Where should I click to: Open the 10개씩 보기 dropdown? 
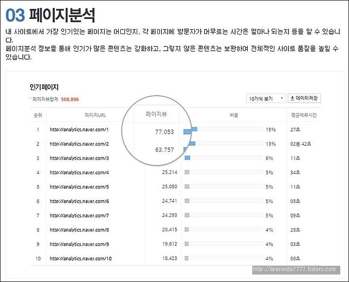point(266,98)
